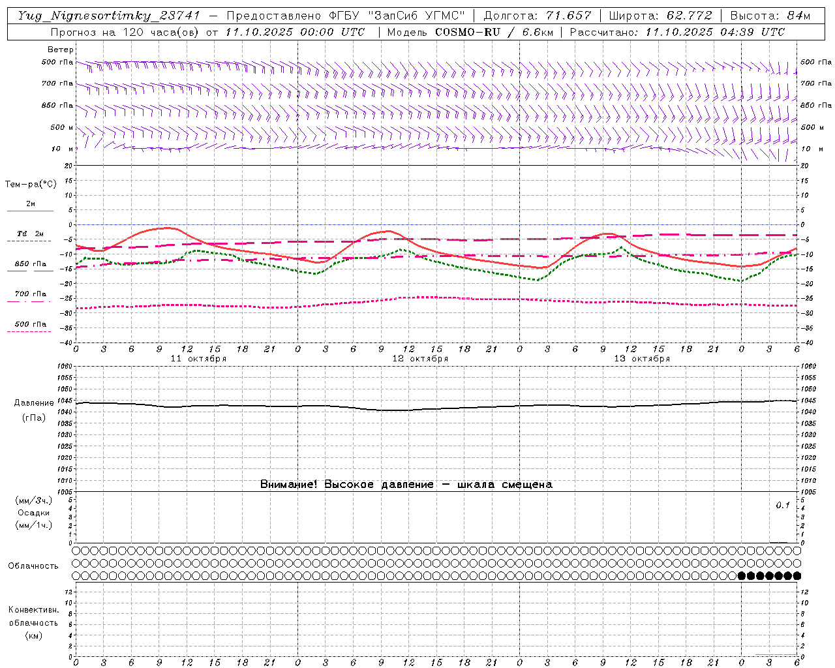Click the "Ветер" wind panel label
Viewport: 835px width, 668px height.
tap(60, 50)
